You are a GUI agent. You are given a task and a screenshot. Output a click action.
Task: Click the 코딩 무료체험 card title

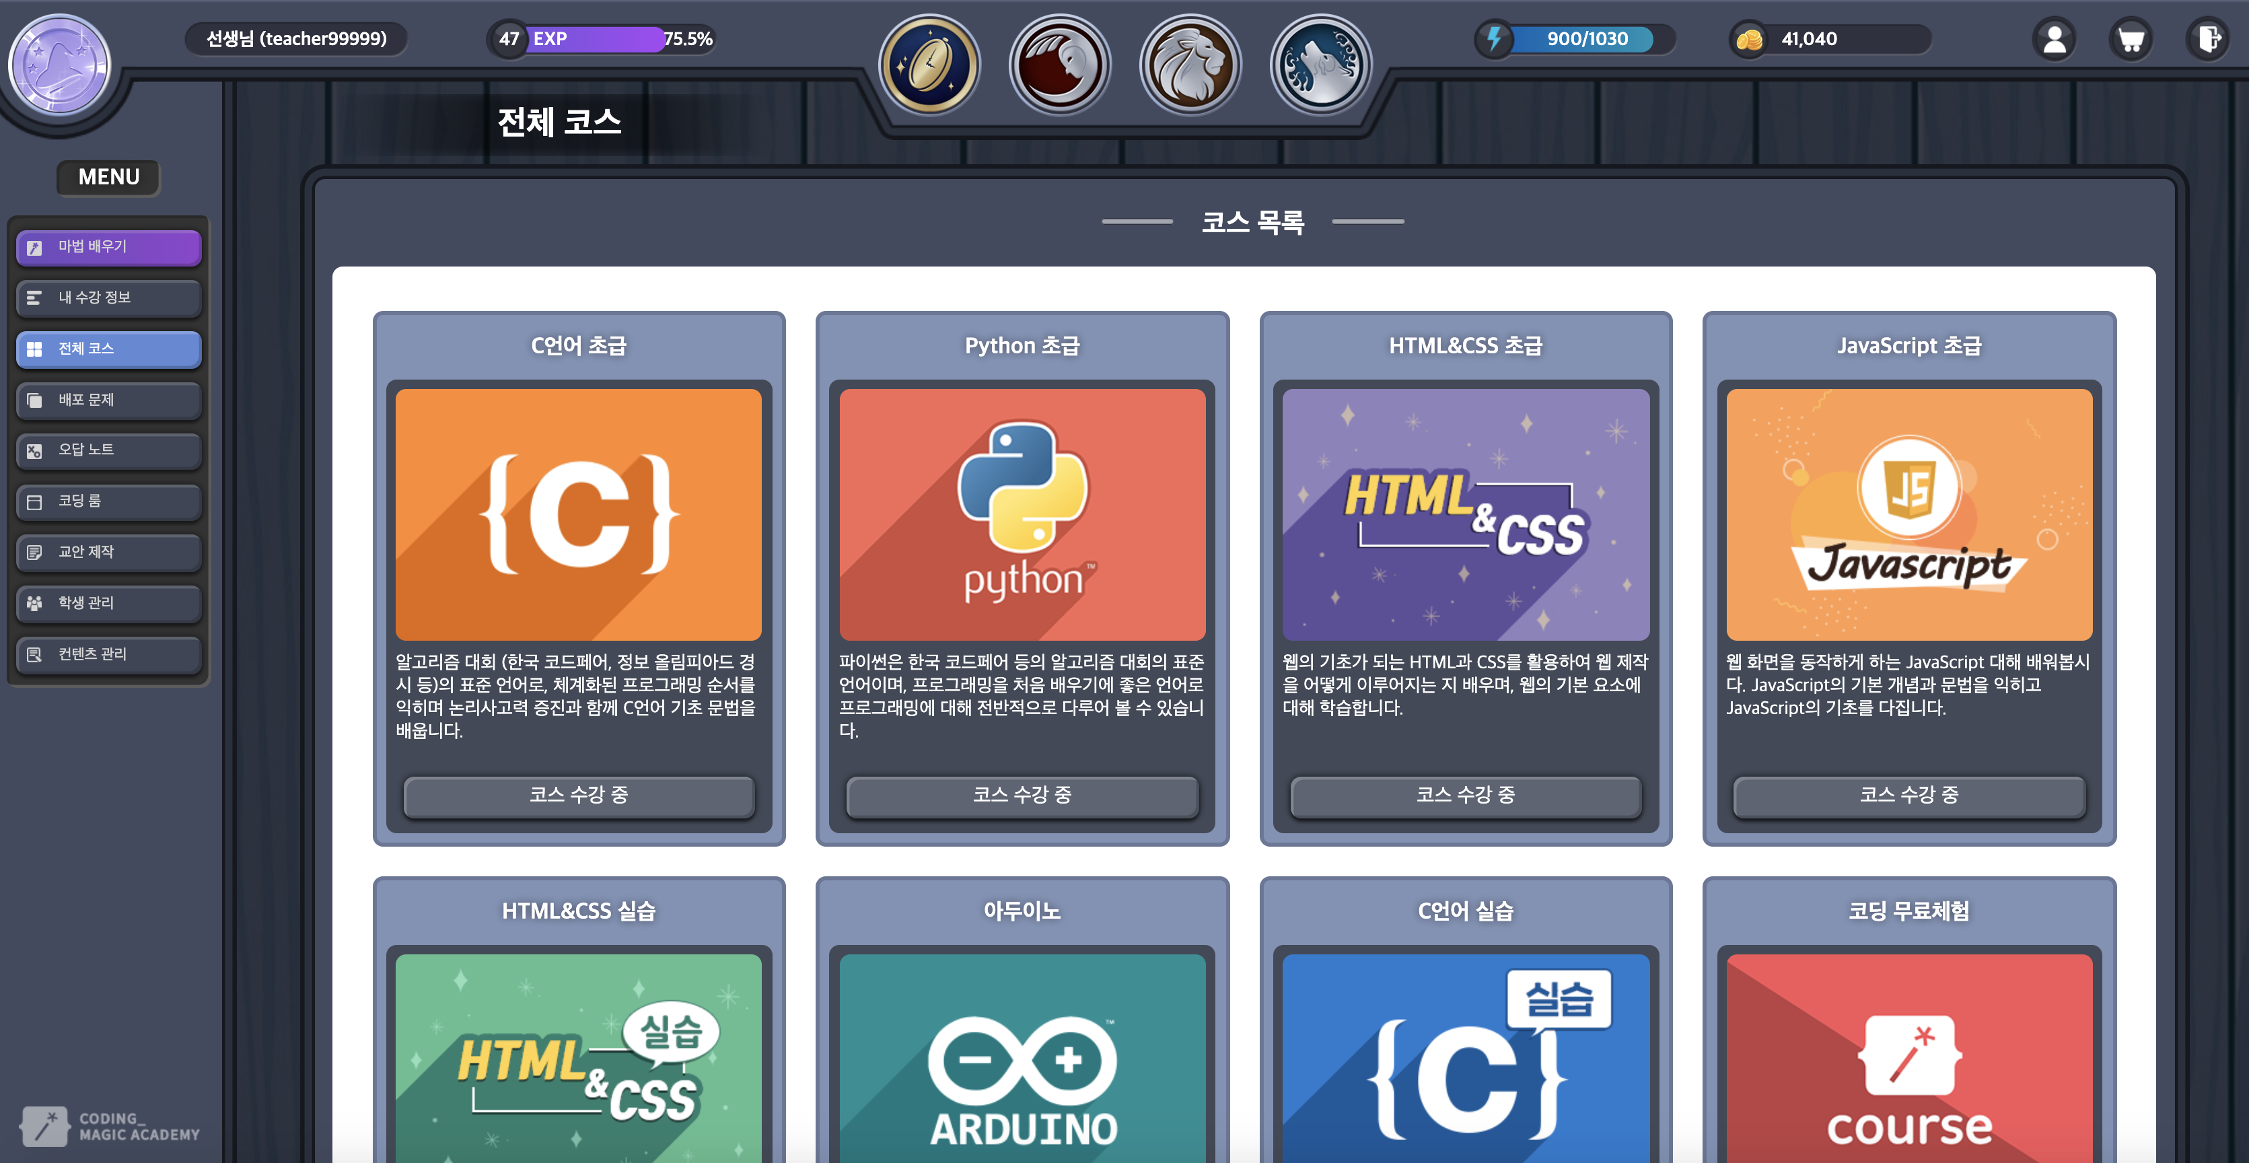(1909, 911)
